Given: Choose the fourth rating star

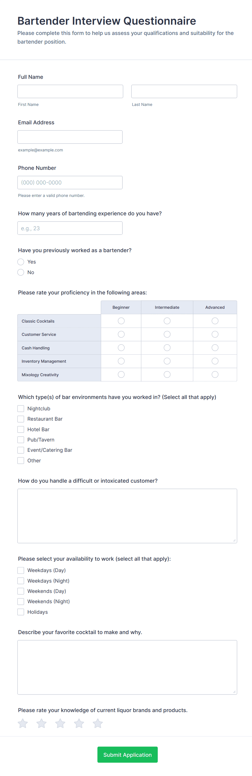Looking at the screenshot, I should pyautogui.click(x=79, y=723).
